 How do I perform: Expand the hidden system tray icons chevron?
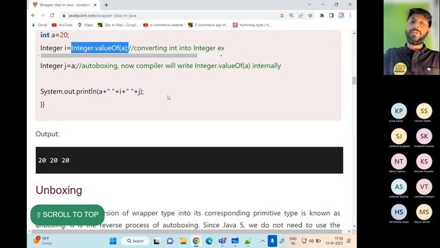point(263,241)
